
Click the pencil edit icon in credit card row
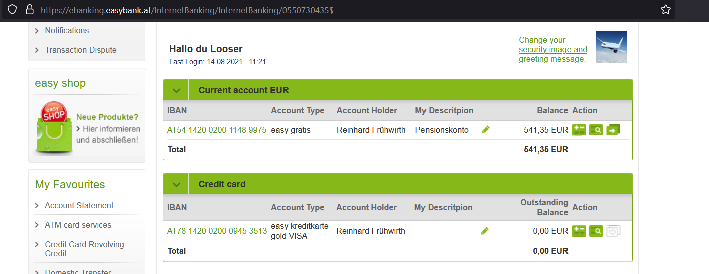pyautogui.click(x=485, y=231)
